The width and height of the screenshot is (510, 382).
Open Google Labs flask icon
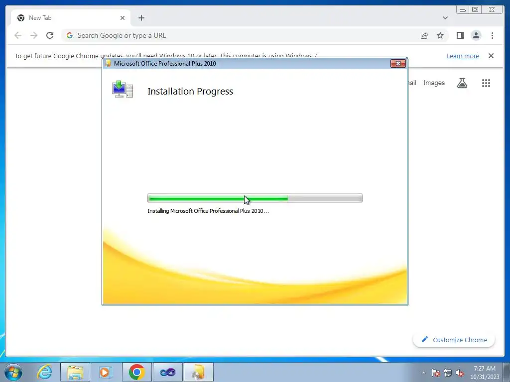pyautogui.click(x=462, y=83)
